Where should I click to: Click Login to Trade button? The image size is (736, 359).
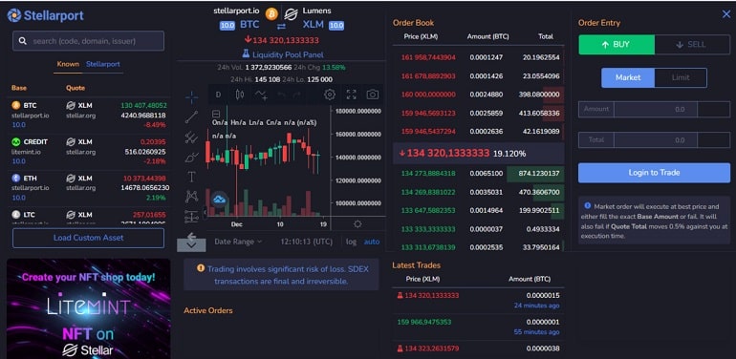click(654, 173)
